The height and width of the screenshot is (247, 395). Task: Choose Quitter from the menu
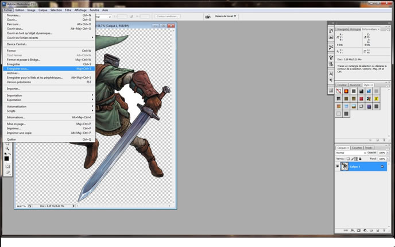[x=49, y=140]
